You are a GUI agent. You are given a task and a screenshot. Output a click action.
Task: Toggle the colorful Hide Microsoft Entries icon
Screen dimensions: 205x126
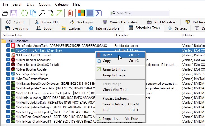81,13
